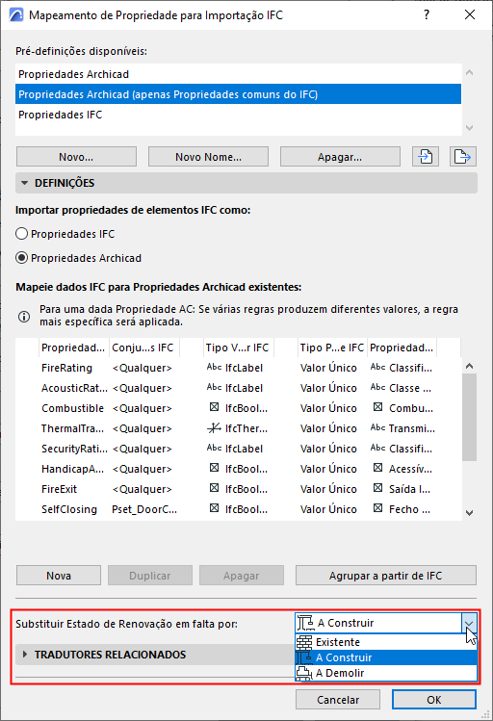
Task: Click the selected A Construir combo field
Action: [378, 624]
